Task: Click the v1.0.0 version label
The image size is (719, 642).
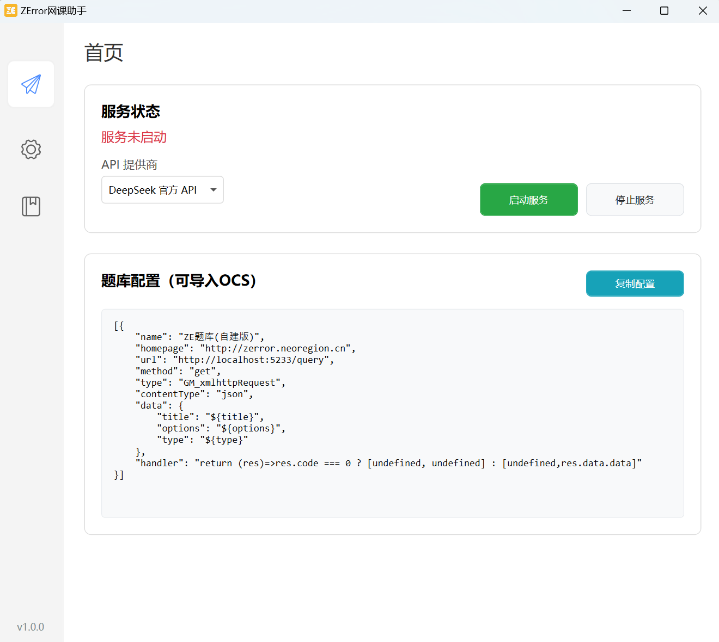Action: tap(31, 627)
